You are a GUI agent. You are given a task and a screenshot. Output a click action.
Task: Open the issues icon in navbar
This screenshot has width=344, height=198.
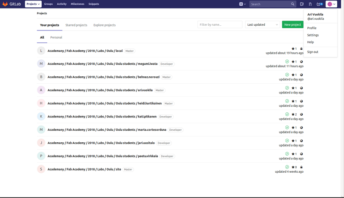pyautogui.click(x=302, y=4)
